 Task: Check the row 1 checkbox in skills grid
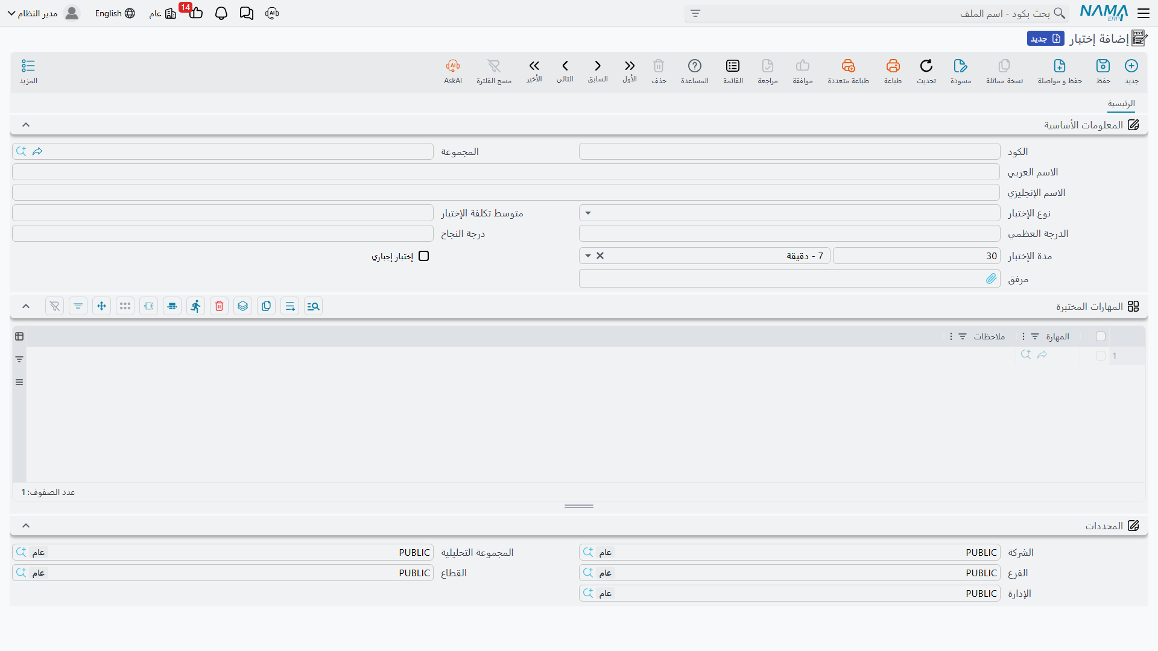coord(1101,356)
